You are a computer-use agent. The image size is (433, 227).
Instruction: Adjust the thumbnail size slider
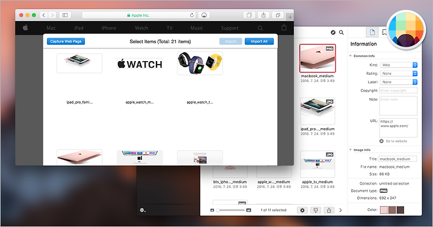point(230,210)
